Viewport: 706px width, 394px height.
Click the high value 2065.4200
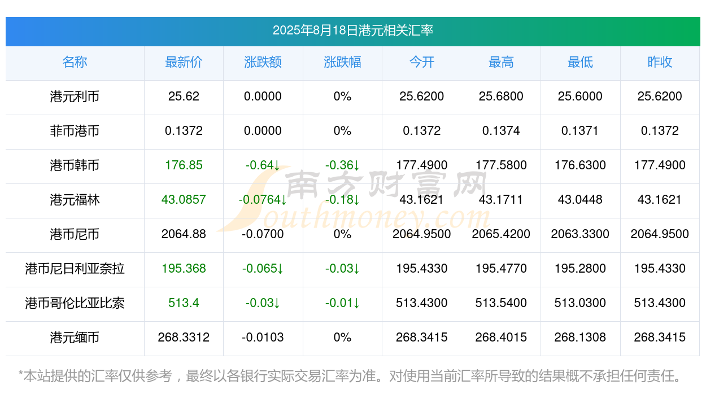(x=501, y=234)
